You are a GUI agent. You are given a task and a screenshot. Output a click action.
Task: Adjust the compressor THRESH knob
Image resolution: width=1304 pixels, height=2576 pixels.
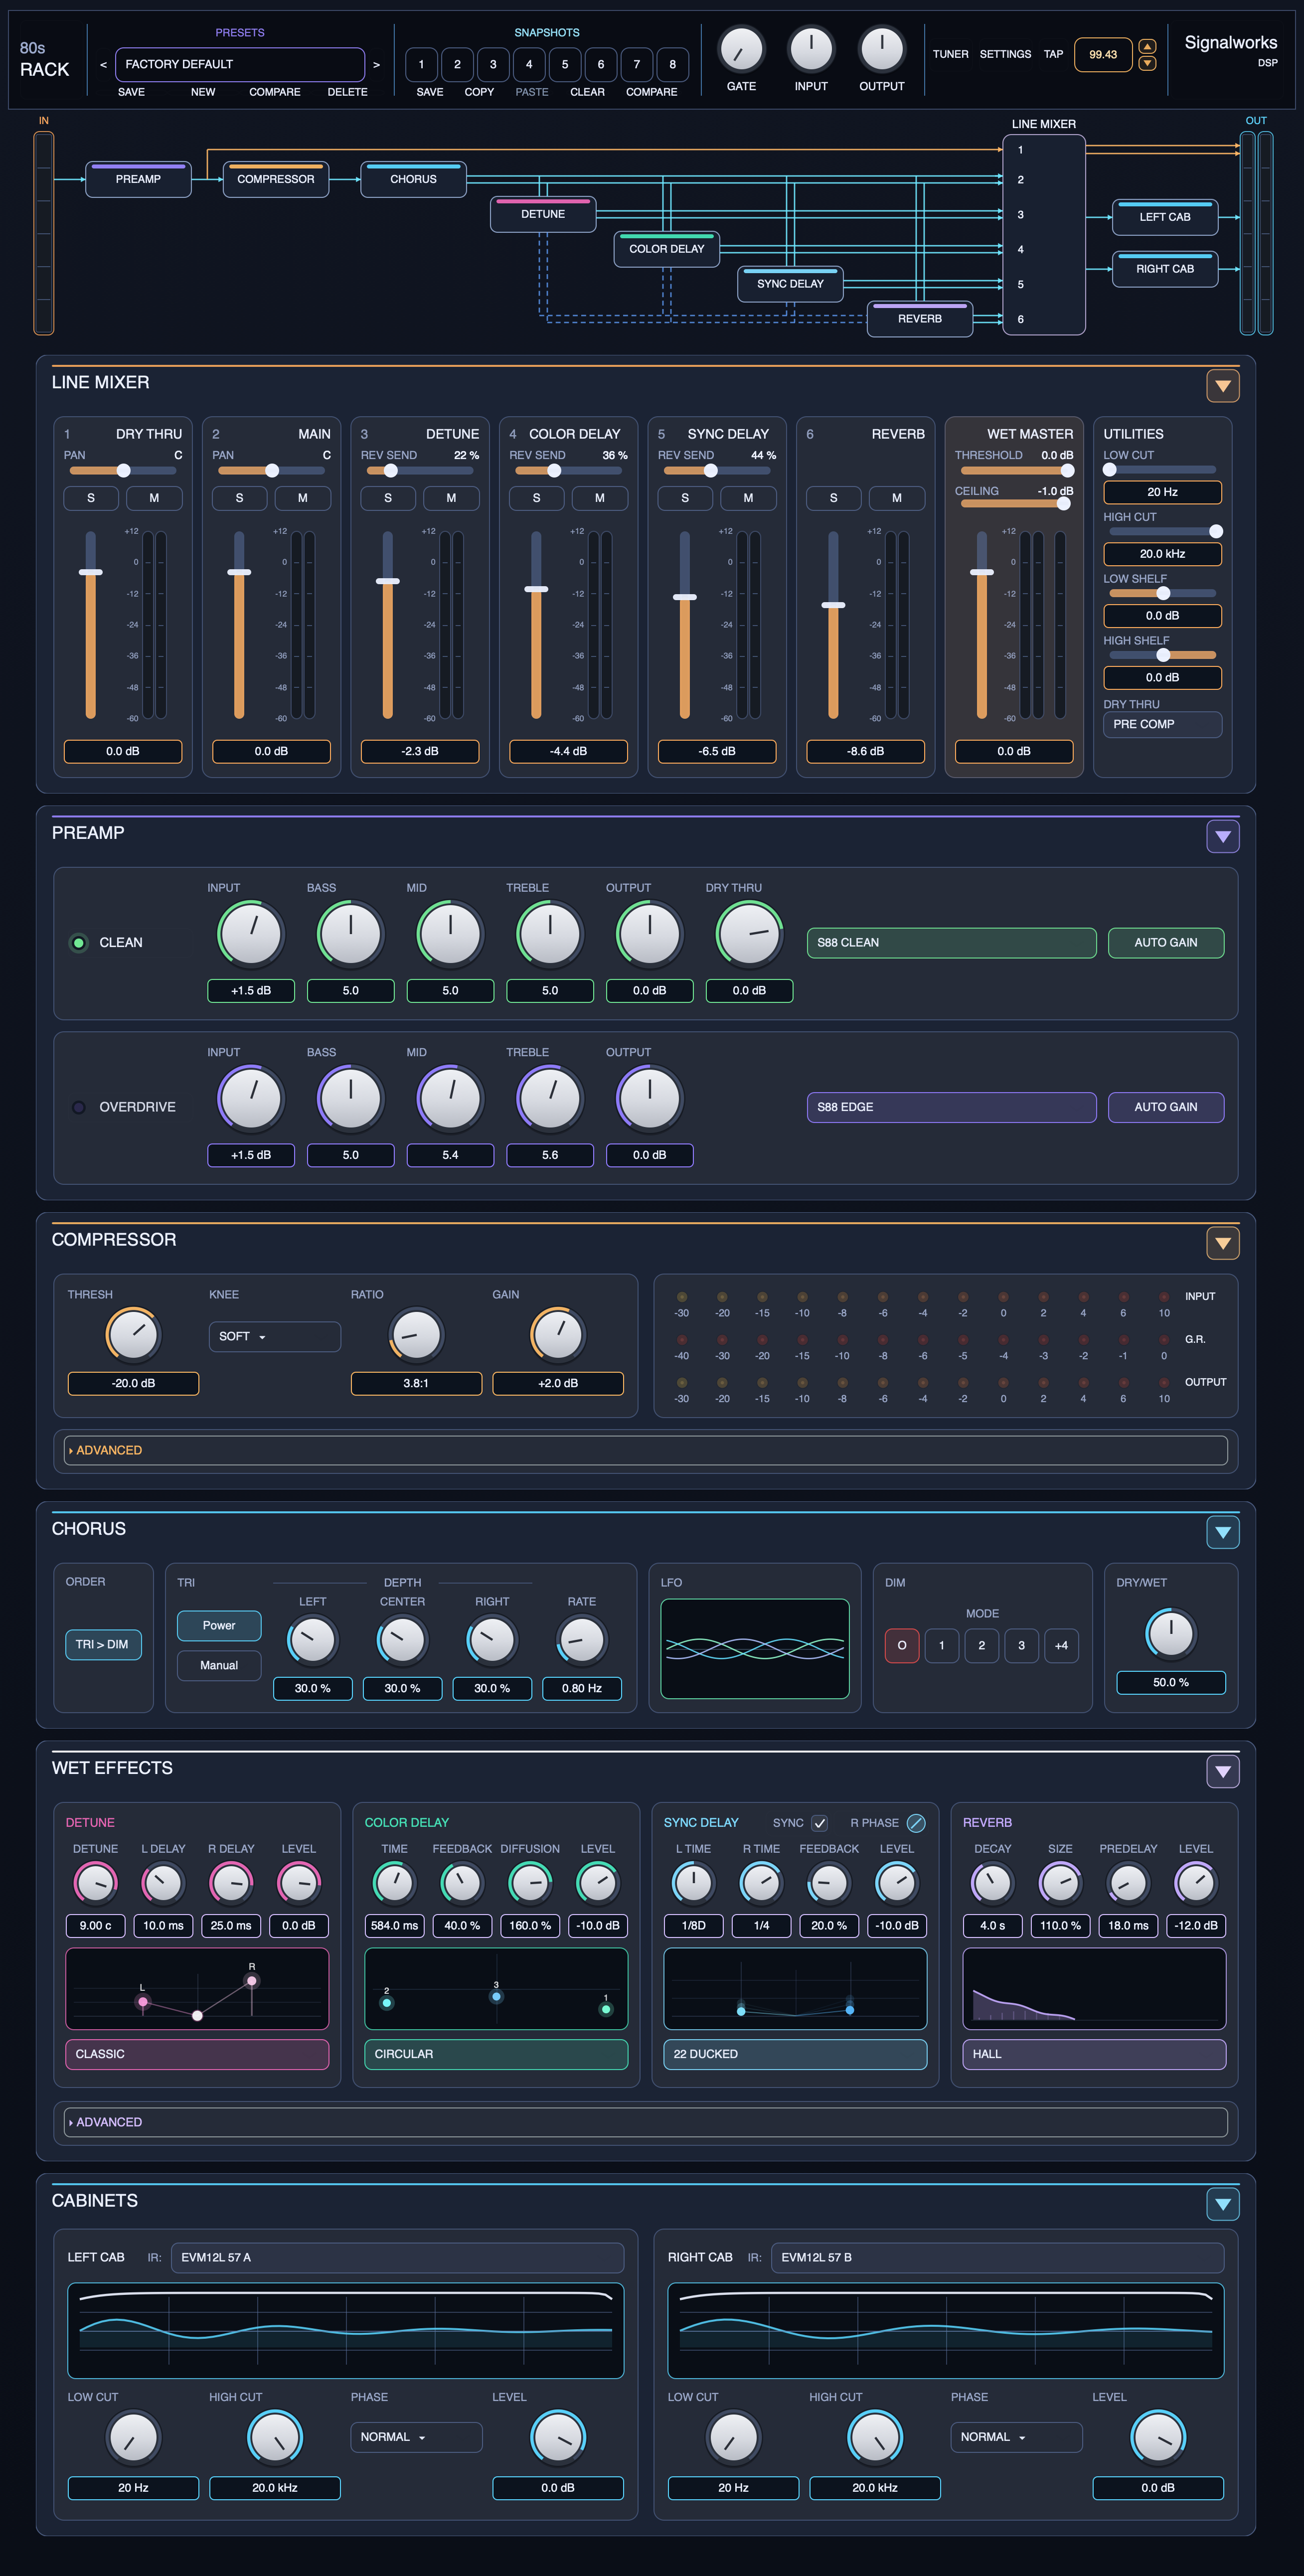point(133,1335)
